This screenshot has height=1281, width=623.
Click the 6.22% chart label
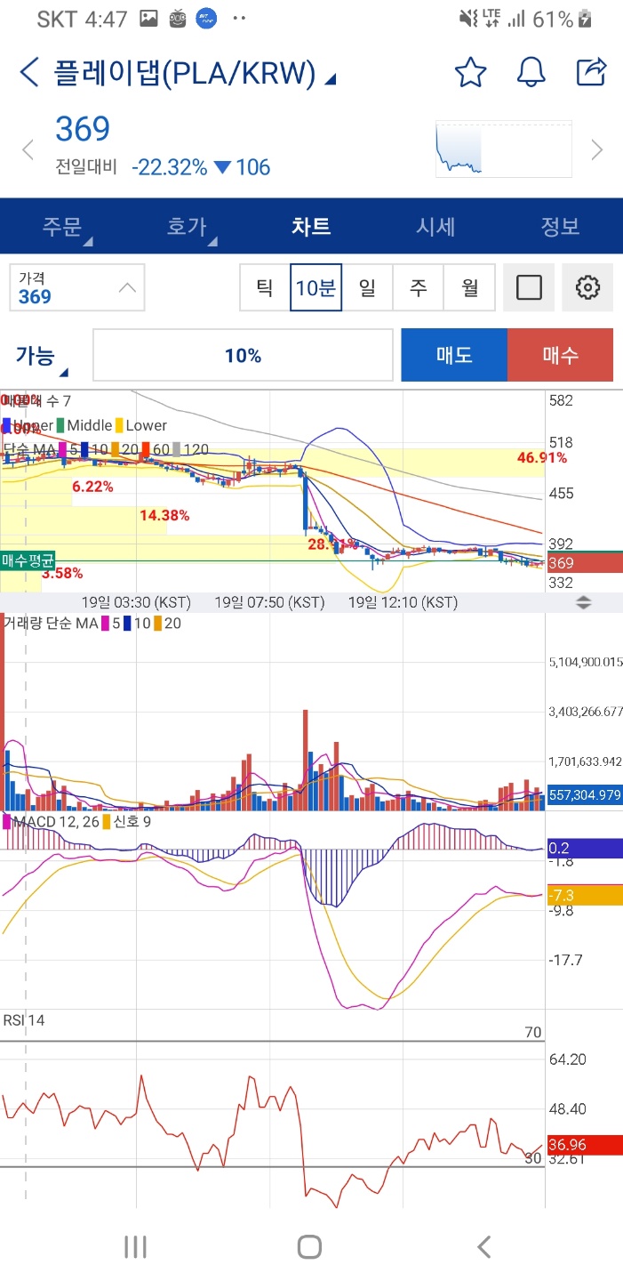tap(93, 487)
